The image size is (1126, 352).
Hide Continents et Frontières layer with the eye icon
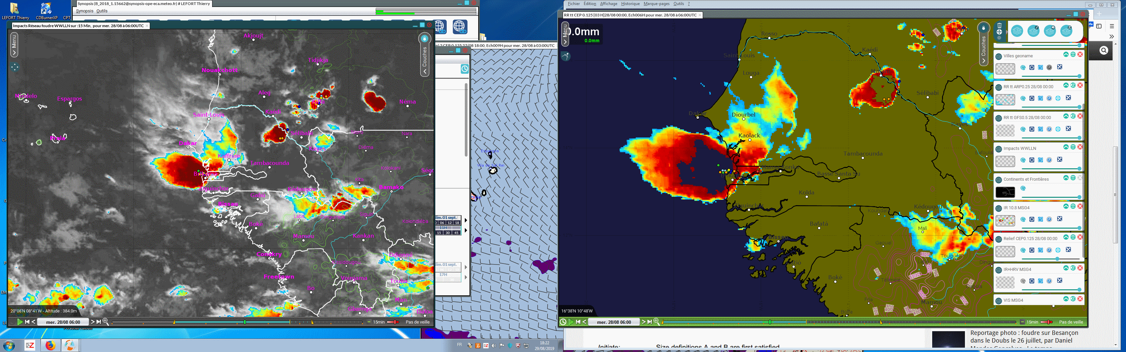pos(1073,178)
